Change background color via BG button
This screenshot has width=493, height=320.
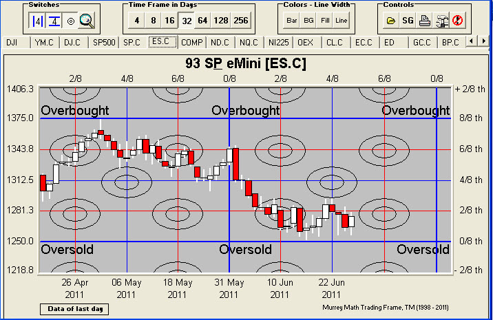308,21
